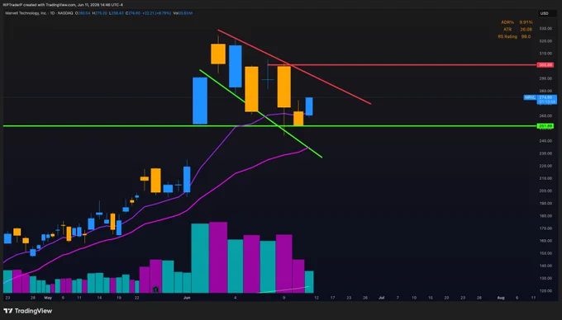Click the Jun label on the time axis
This screenshot has height=320, width=562.
(187, 298)
